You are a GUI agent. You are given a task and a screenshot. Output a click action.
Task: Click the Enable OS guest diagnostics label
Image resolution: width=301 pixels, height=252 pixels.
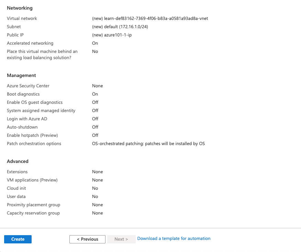[35, 102]
